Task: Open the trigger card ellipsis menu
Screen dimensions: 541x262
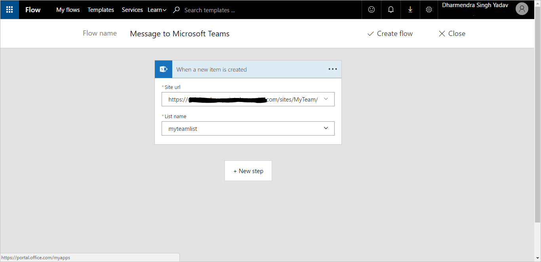Action: [x=333, y=69]
